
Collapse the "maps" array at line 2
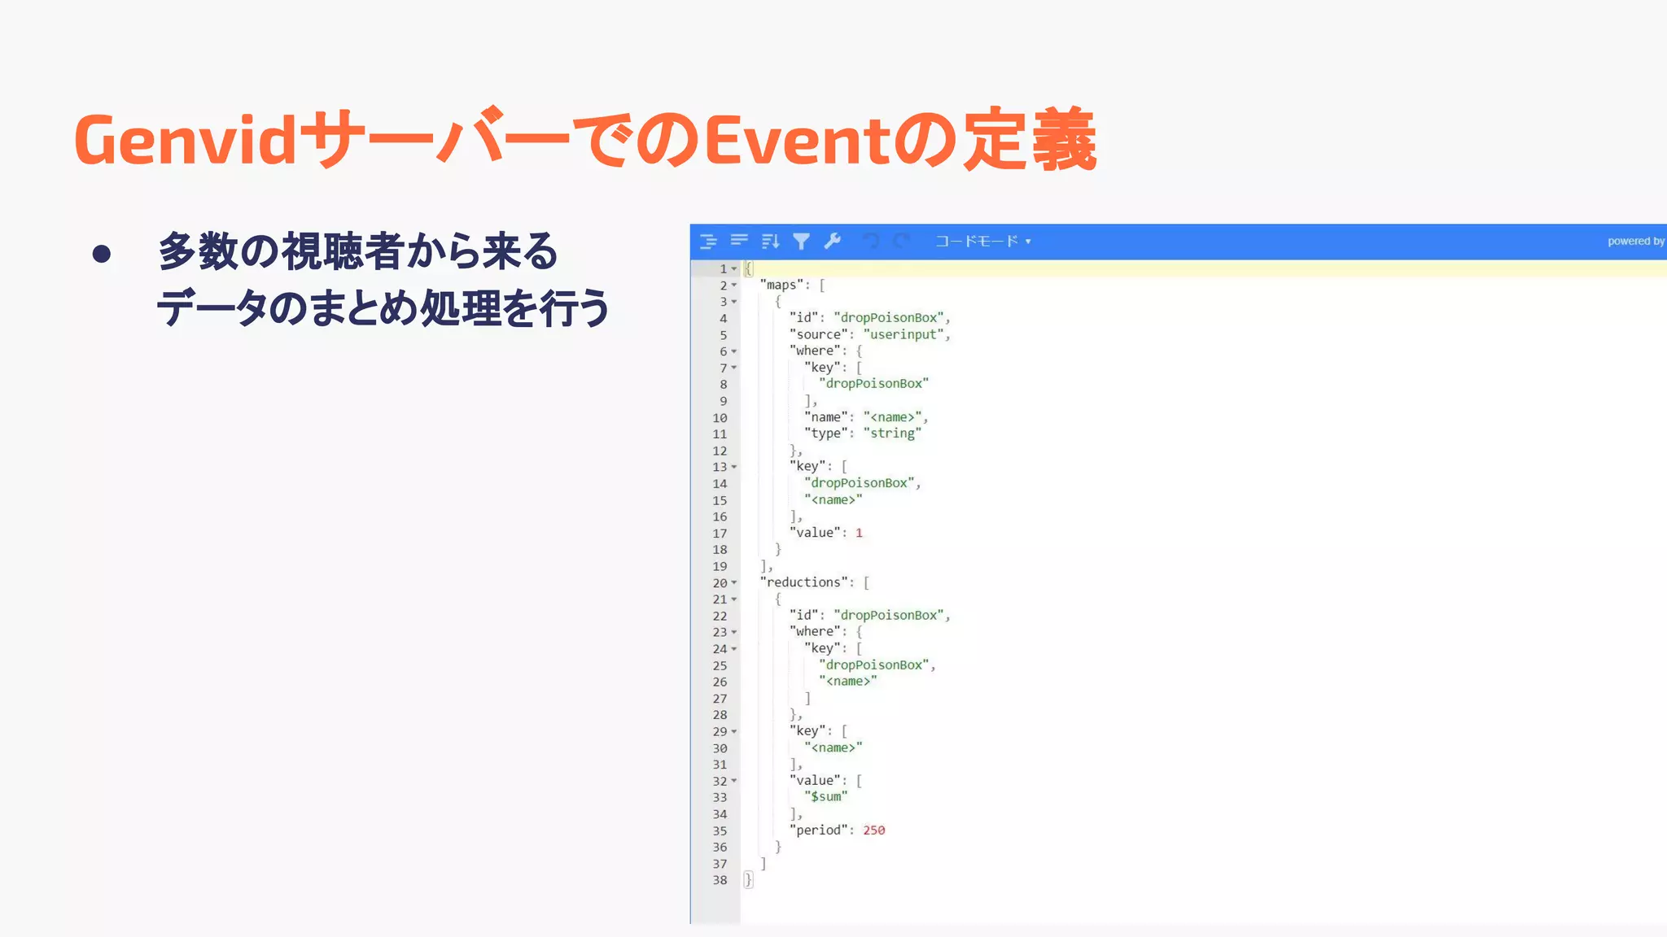click(x=734, y=285)
